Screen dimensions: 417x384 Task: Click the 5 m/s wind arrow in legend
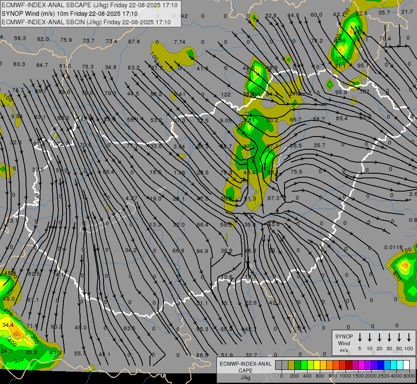coord(360,337)
